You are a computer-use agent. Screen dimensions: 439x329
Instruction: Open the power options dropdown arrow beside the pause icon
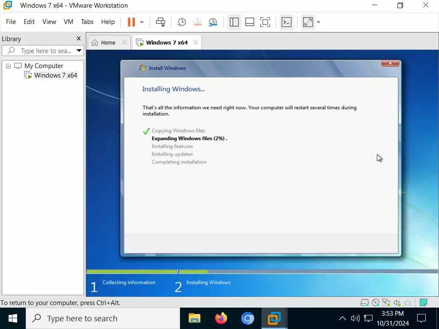tap(141, 22)
